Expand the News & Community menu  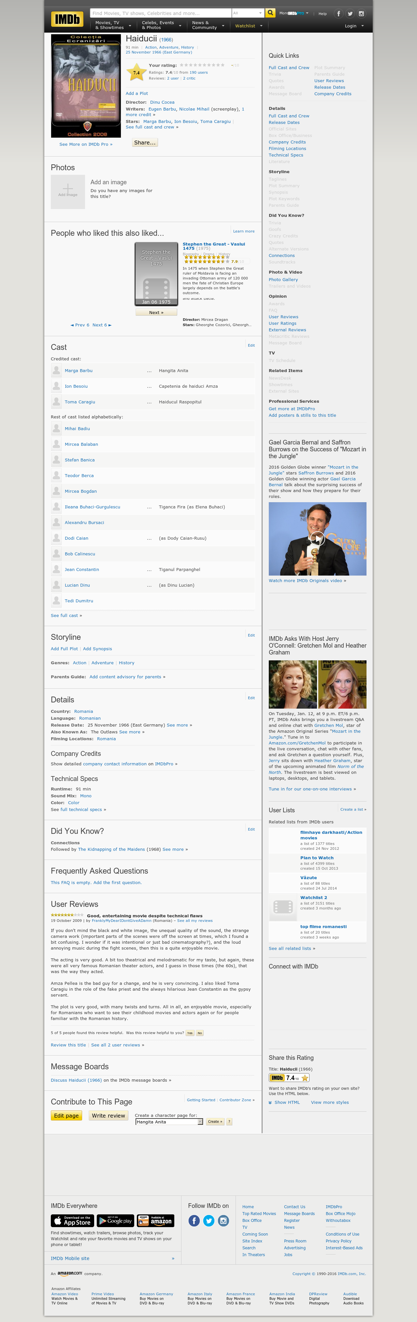(x=208, y=25)
